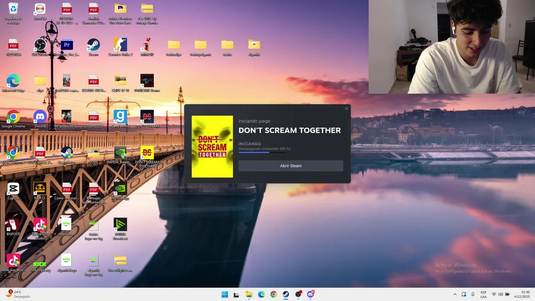Select the Mensajes Recontacto Calls PDF
535x301 pixels.
pyautogui.click(x=94, y=193)
